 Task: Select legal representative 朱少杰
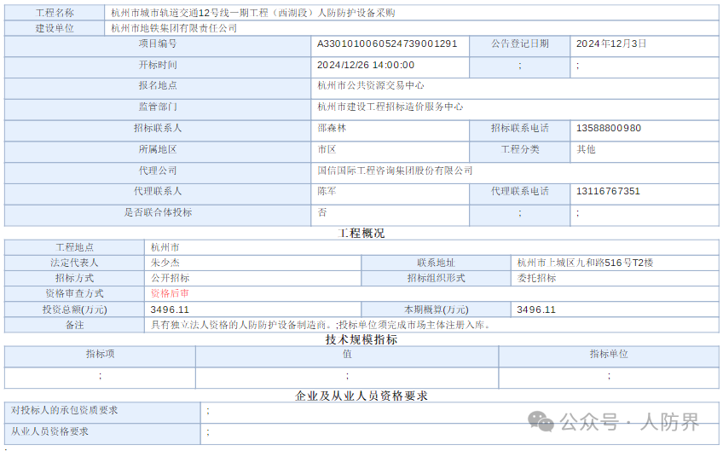tap(165, 263)
